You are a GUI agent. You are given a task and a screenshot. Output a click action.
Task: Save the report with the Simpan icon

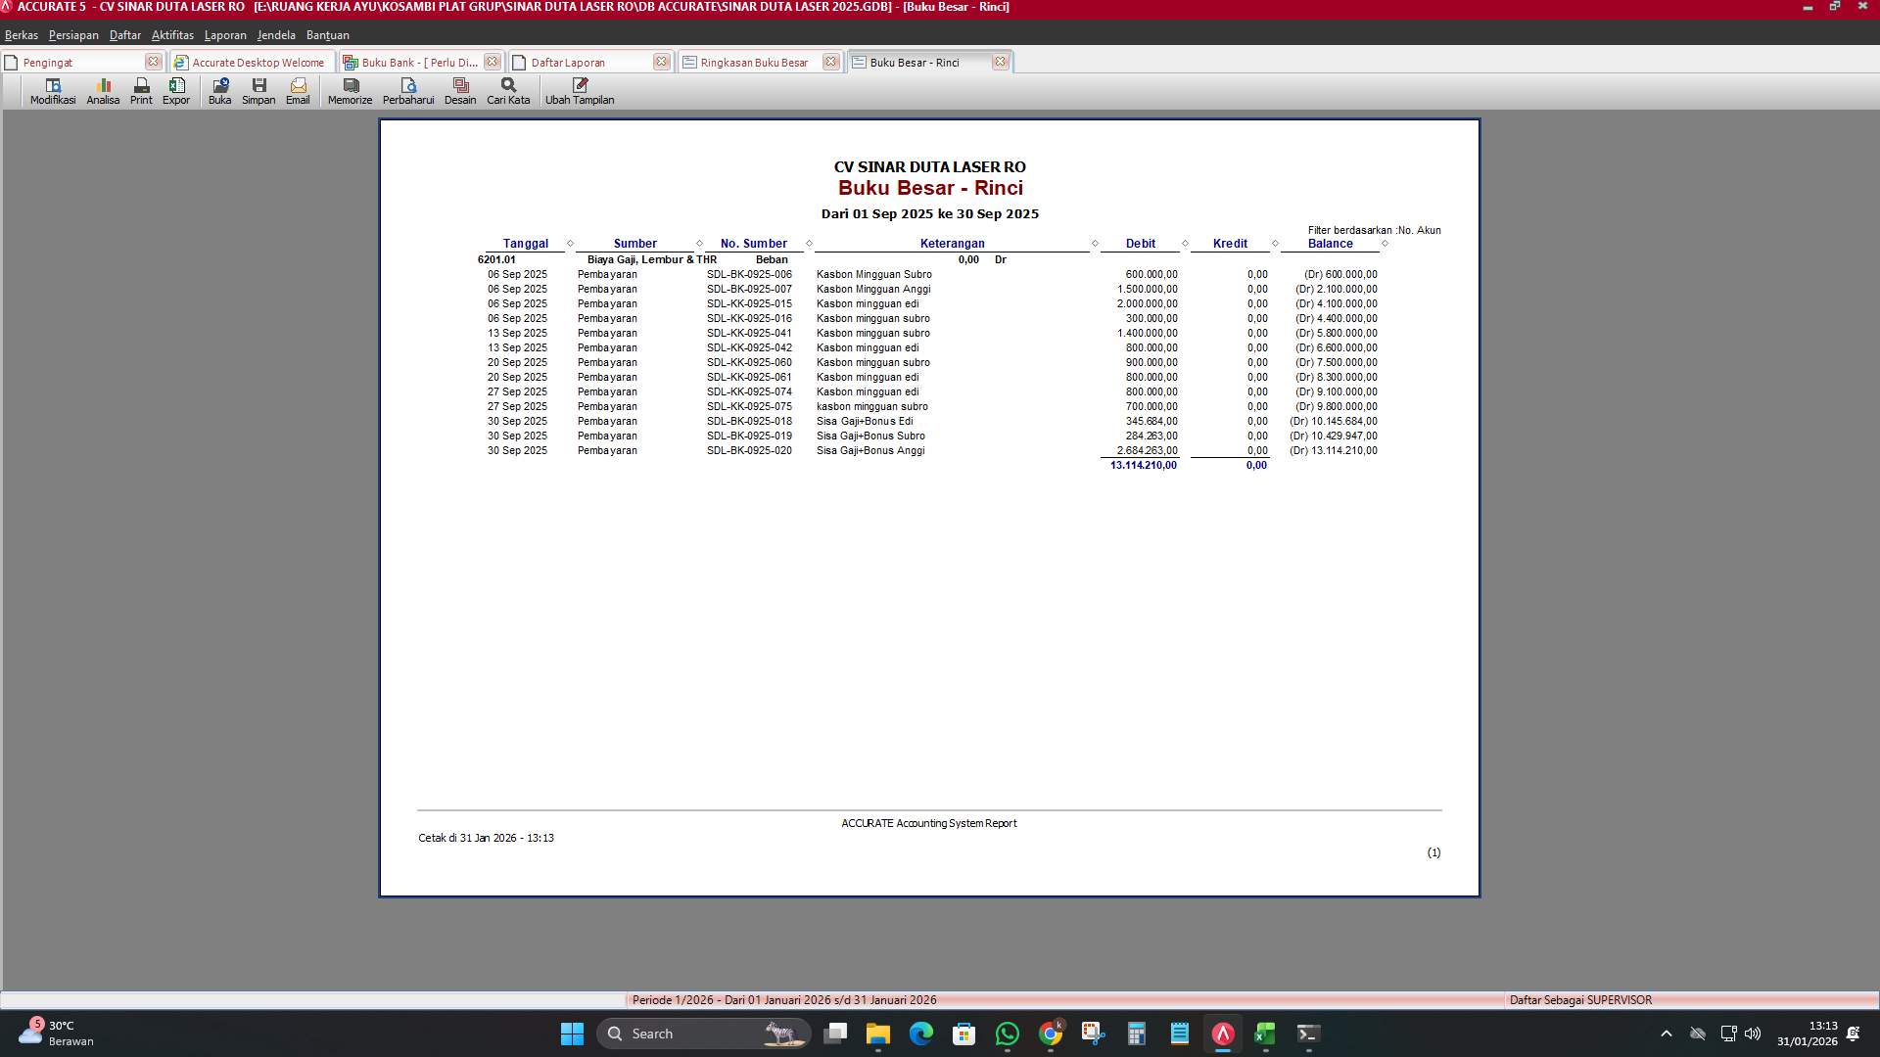(x=258, y=90)
